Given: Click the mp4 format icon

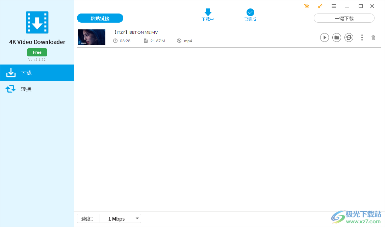Looking at the screenshot, I should point(179,41).
